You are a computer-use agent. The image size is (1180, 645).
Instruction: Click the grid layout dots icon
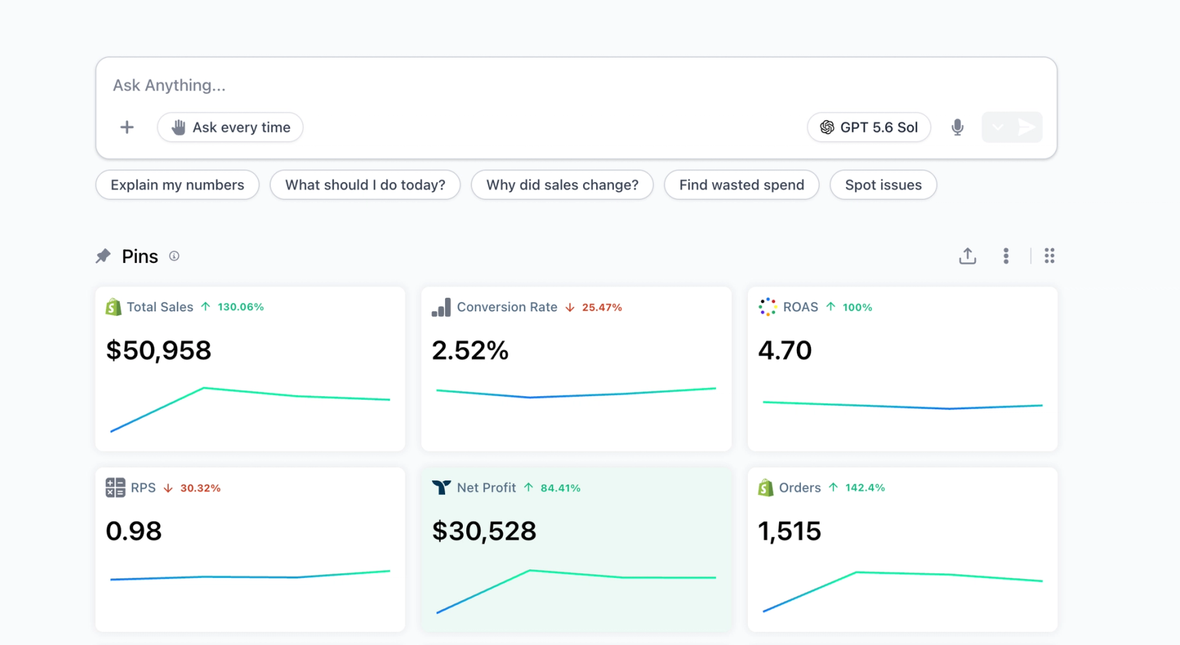coord(1049,256)
